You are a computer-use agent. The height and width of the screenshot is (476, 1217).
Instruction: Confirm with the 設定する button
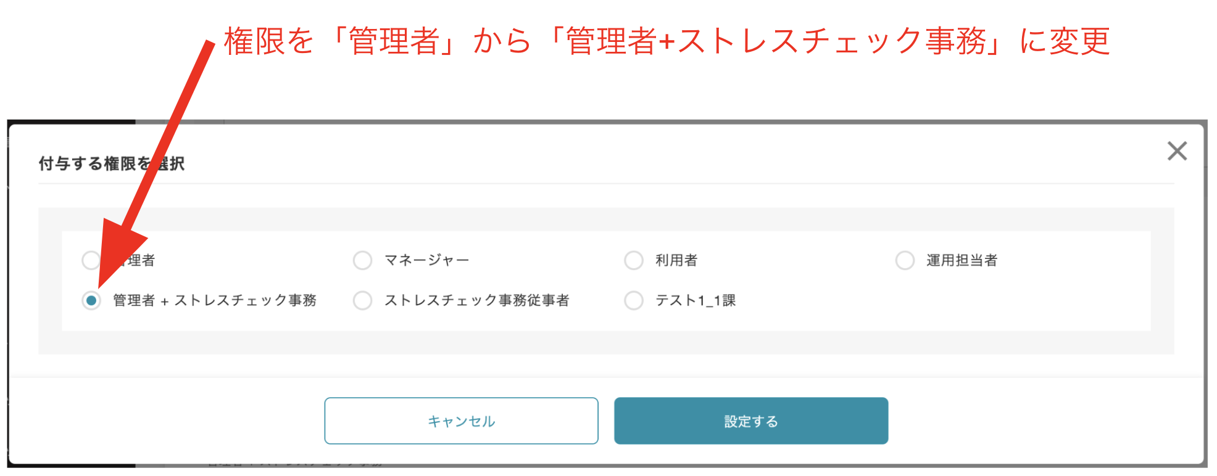coord(750,421)
